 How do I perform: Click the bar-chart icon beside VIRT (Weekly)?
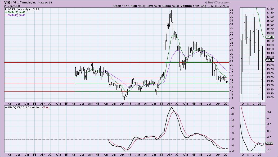pyautogui.click(x=6, y=9)
